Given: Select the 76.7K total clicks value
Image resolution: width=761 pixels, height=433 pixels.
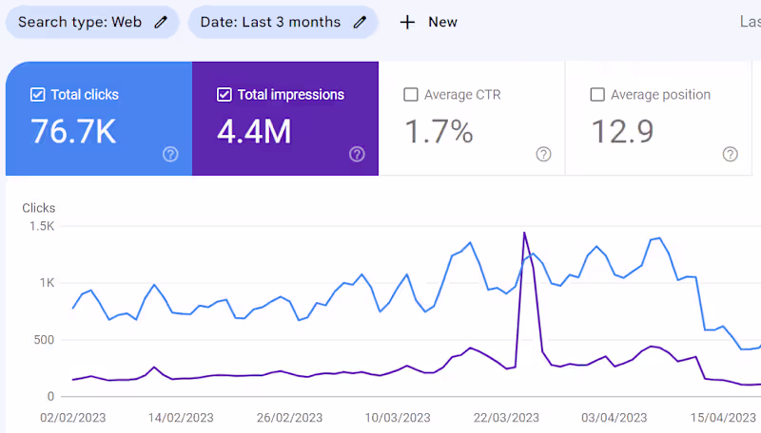Looking at the screenshot, I should [x=73, y=132].
